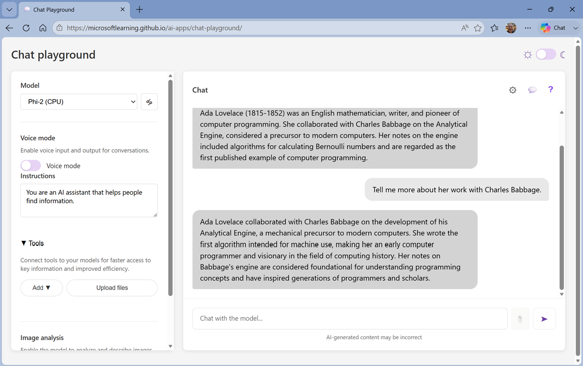The height and width of the screenshot is (366, 583).
Task: Click the Voice mode section heading
Action: pyautogui.click(x=38, y=138)
